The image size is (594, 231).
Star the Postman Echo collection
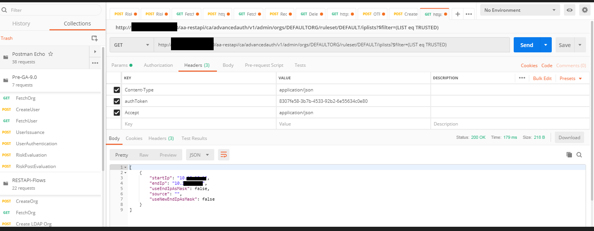[x=50, y=54]
